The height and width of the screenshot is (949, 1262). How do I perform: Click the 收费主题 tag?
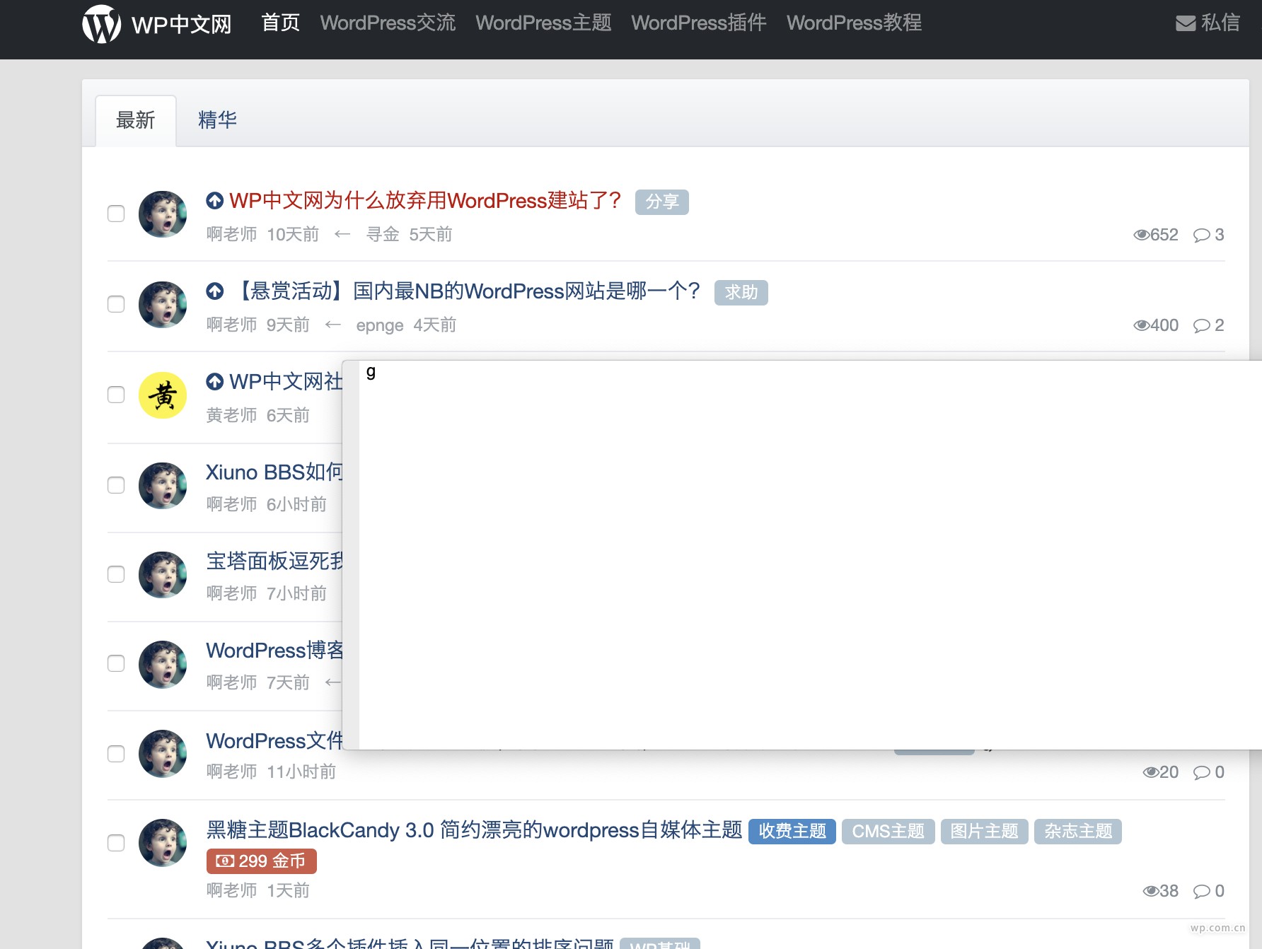[792, 832]
